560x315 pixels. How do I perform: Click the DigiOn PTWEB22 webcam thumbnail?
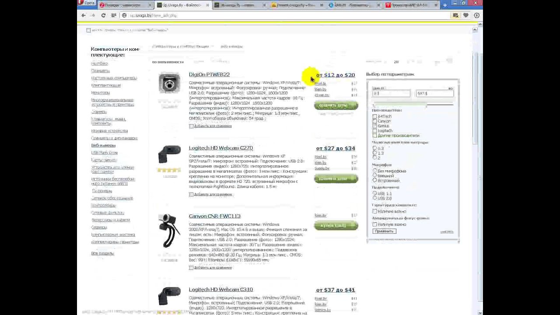tap(169, 83)
